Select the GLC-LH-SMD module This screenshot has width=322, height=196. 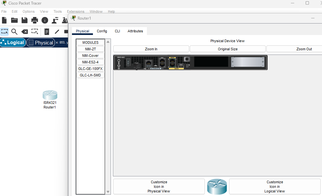click(90, 75)
